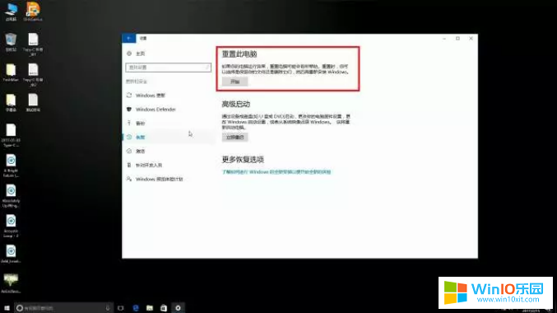Click the Recovery clock icon in the sidebar

coord(129,137)
